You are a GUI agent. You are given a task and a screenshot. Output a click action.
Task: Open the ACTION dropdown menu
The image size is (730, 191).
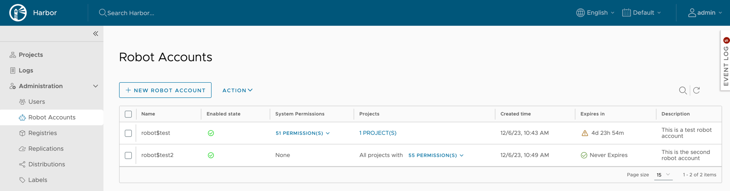click(x=237, y=90)
